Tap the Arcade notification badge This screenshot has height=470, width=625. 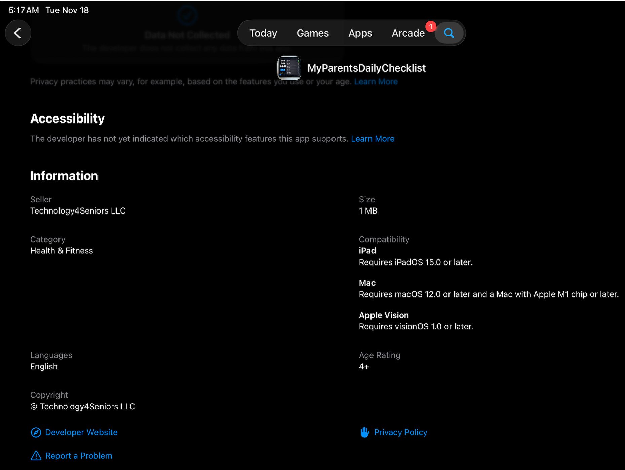(x=431, y=26)
